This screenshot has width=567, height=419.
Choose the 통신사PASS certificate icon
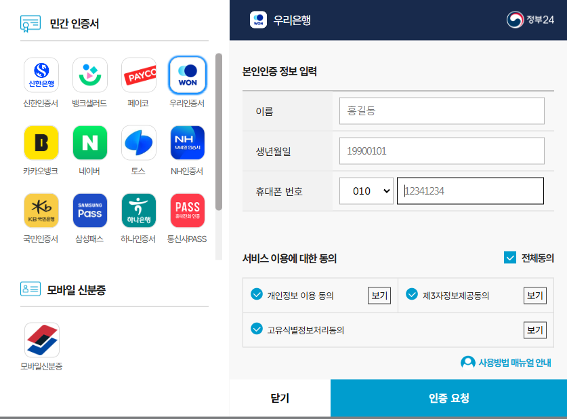click(187, 210)
